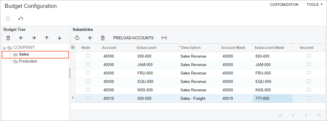Screen dimensions: 327x121
Task: Move node right with right arrow icon
Action: tap(34, 38)
